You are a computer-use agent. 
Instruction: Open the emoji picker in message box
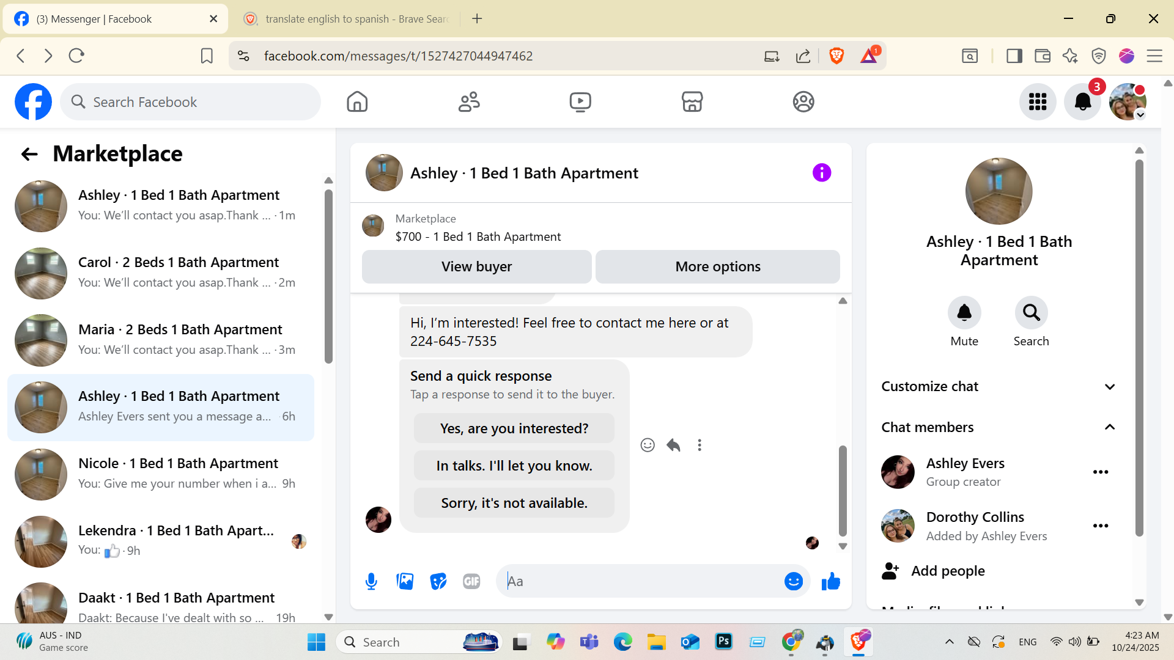tap(794, 581)
